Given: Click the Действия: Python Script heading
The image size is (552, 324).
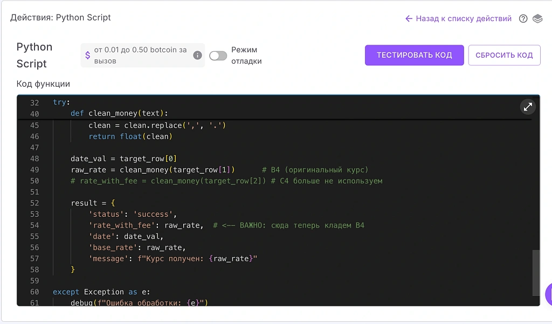Looking at the screenshot, I should (60, 18).
